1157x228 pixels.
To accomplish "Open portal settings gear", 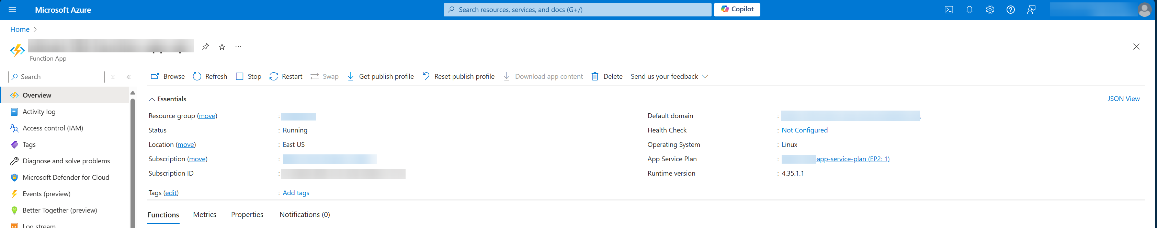I will pos(990,10).
